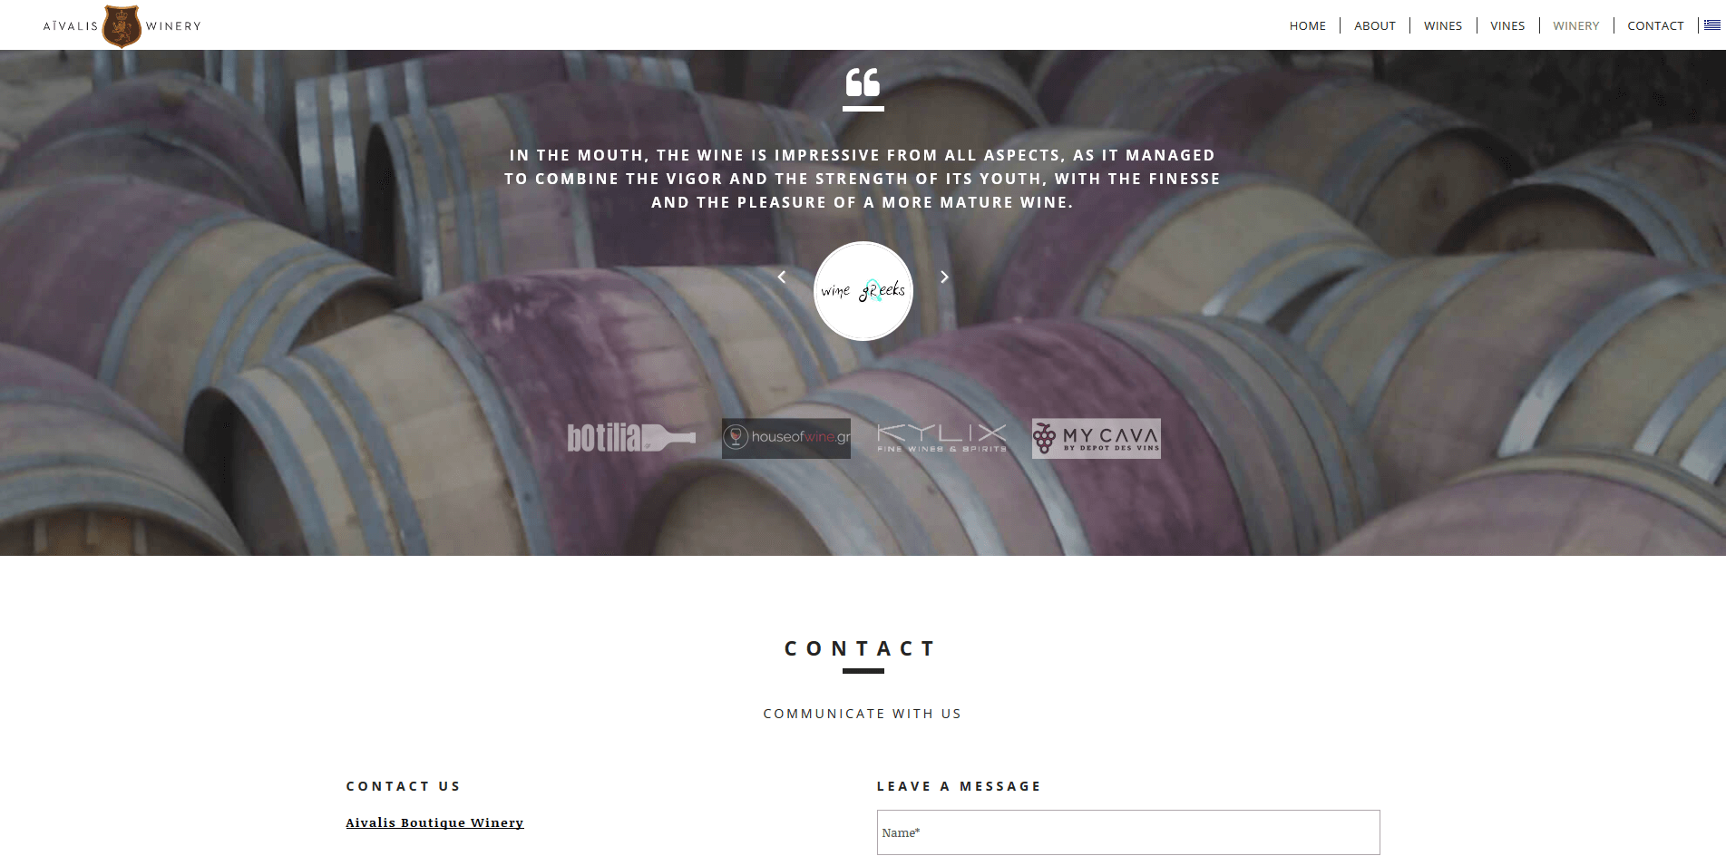
Task: Open the Kylix Fine Wines logo
Action: 941,438
